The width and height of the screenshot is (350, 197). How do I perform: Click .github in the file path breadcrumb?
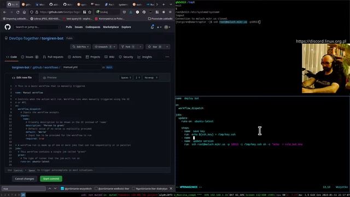click(x=37, y=67)
